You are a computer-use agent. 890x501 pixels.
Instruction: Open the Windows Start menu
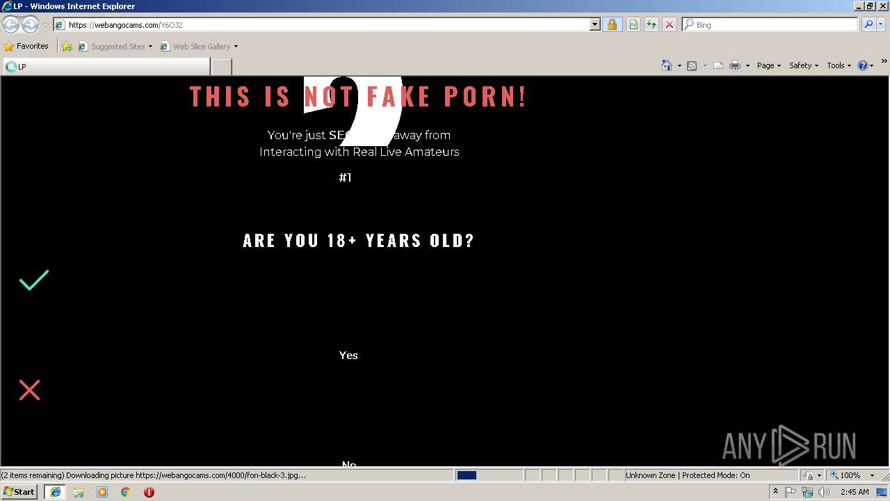click(x=19, y=491)
